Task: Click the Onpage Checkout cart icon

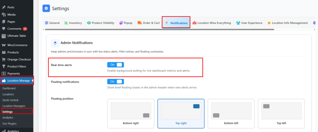Action: point(4,59)
